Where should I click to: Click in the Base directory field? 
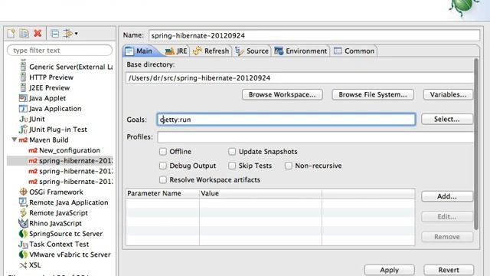point(299,78)
